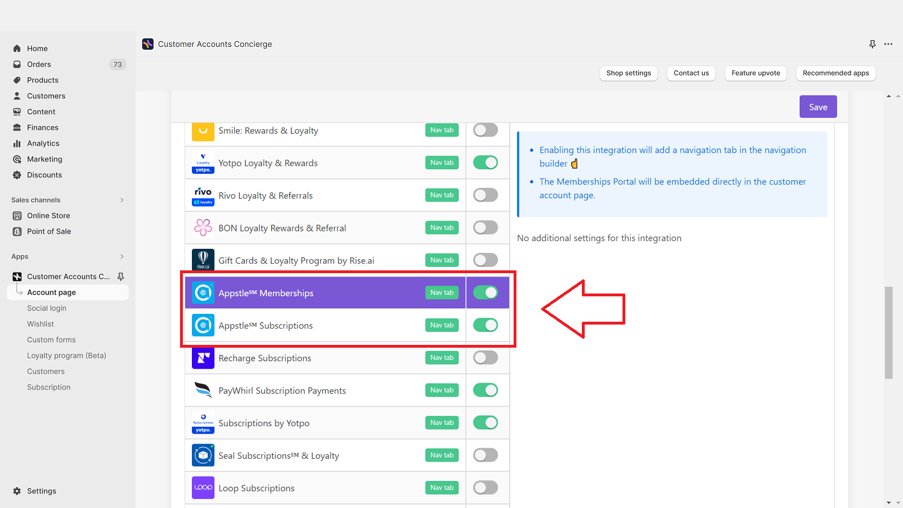This screenshot has height=508, width=903.
Task: Open Recommended apps
Action: click(836, 73)
